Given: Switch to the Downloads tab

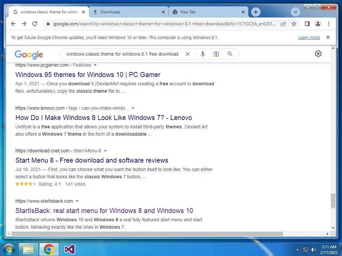Looking at the screenshot, I should click(129, 12).
